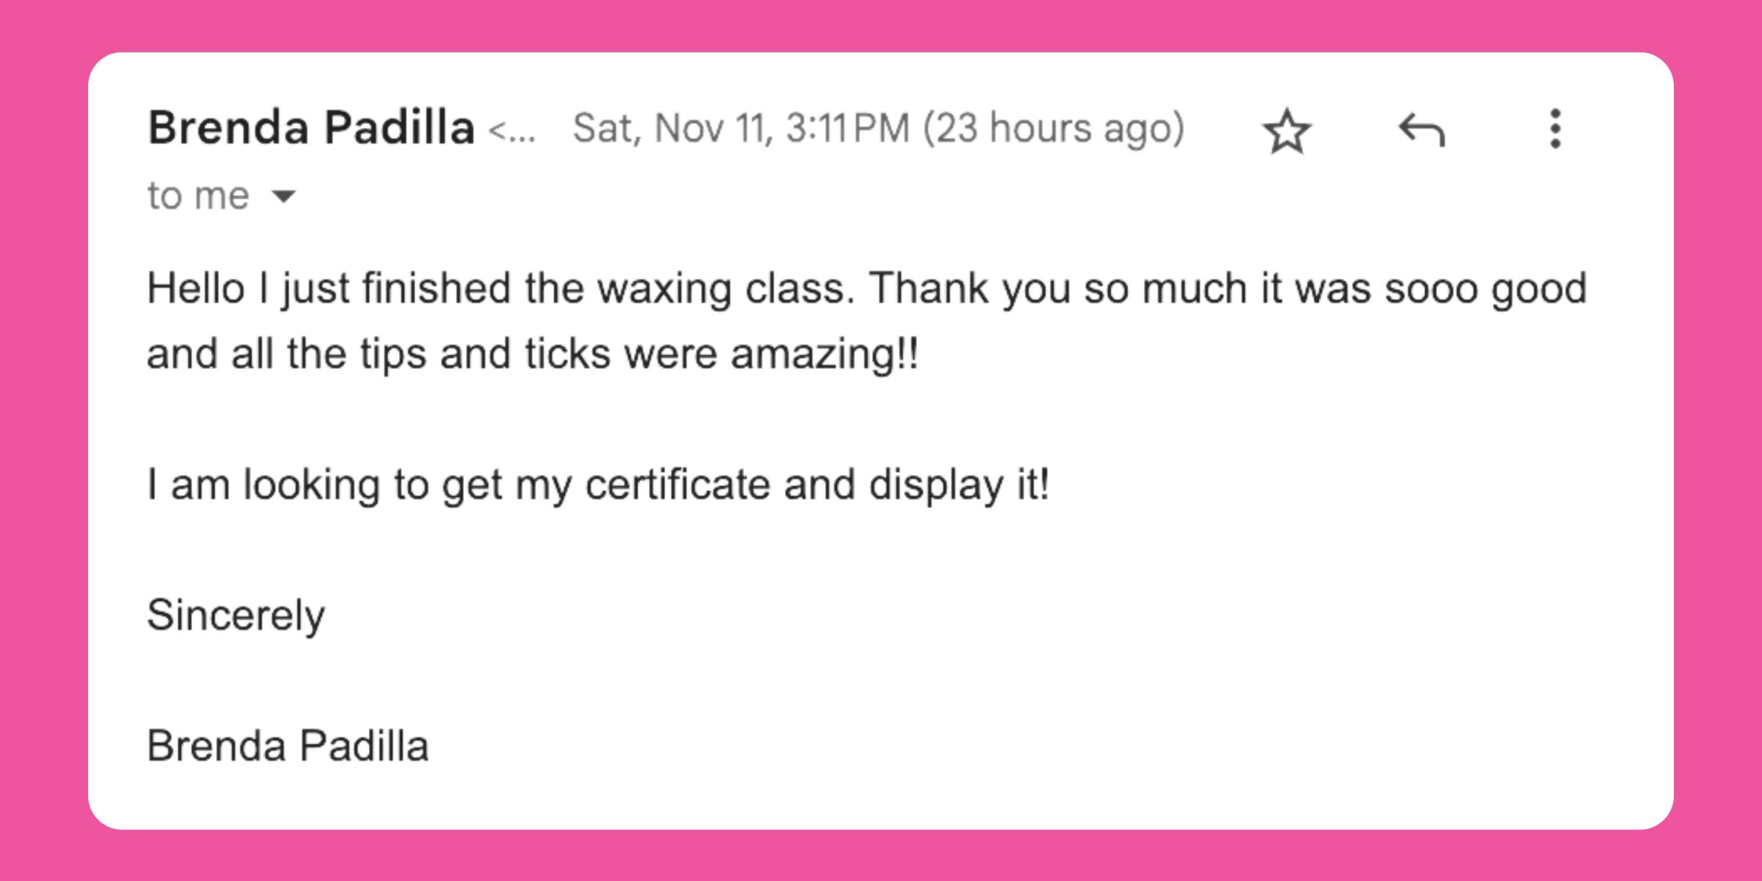1762x881 pixels.
Task: Click the word 'waxing' in message
Action: pos(664,288)
